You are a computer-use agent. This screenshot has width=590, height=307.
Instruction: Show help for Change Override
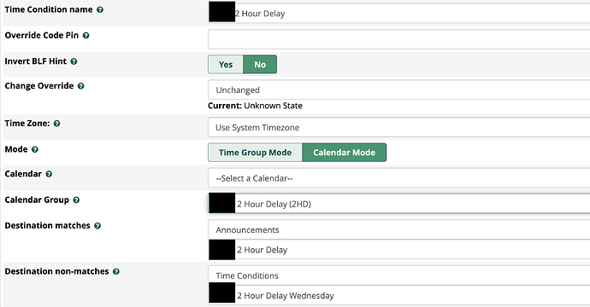[80, 86]
